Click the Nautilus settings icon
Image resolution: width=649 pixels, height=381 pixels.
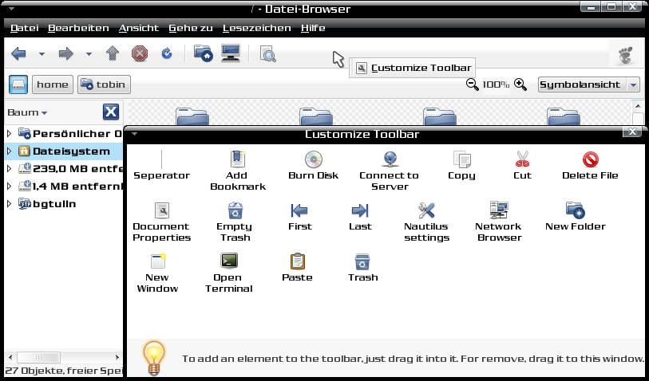[x=426, y=210]
